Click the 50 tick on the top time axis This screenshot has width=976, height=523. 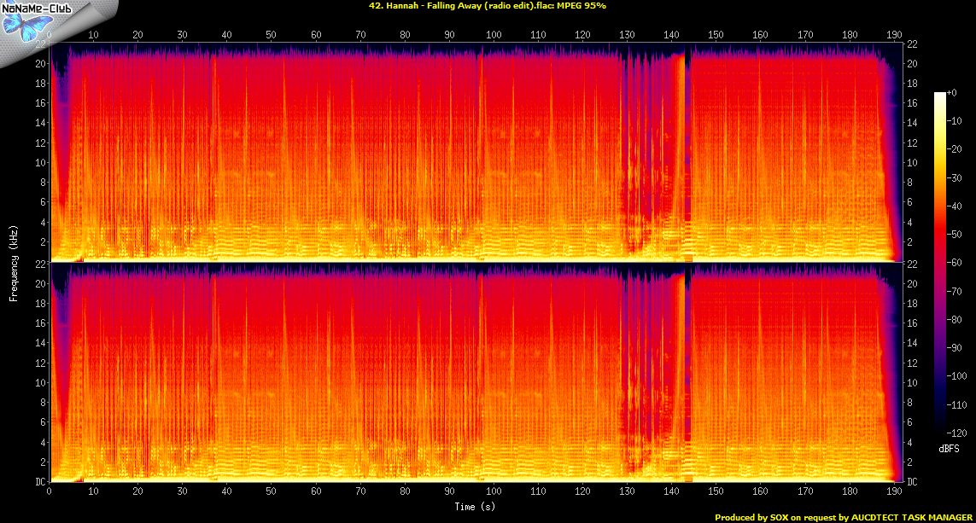click(x=271, y=35)
